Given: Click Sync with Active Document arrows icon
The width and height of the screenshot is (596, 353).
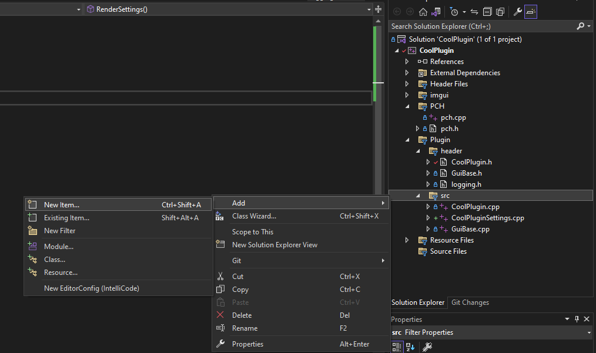Looking at the screenshot, I should click(x=474, y=12).
